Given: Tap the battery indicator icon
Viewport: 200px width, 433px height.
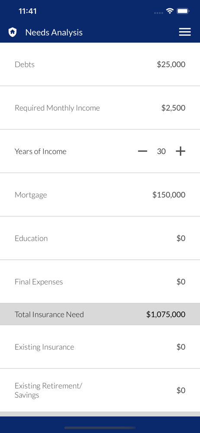Looking at the screenshot, I should 183,11.
